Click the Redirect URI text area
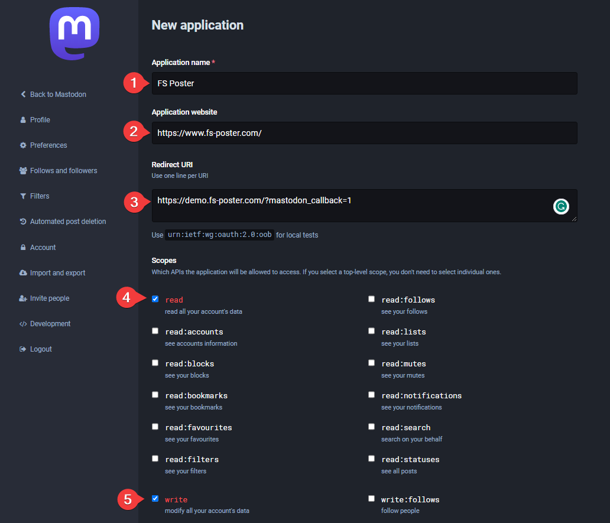 coord(364,206)
